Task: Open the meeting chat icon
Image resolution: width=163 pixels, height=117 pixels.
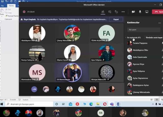Action: [x=110, y=12]
